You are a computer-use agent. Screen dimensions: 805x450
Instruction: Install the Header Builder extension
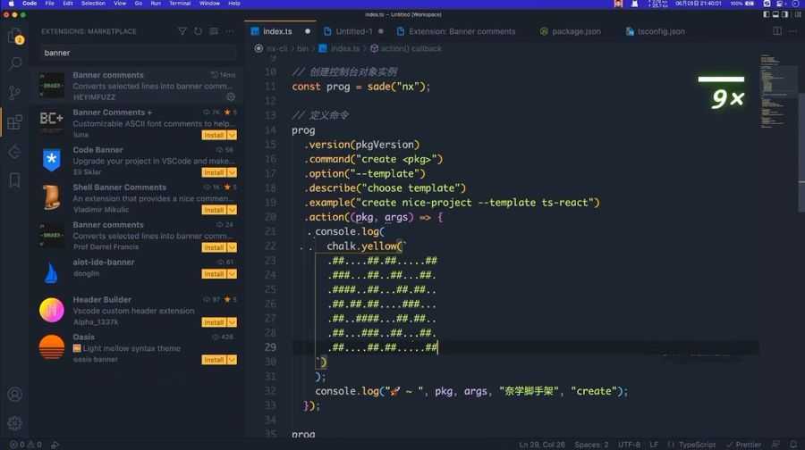tap(214, 322)
